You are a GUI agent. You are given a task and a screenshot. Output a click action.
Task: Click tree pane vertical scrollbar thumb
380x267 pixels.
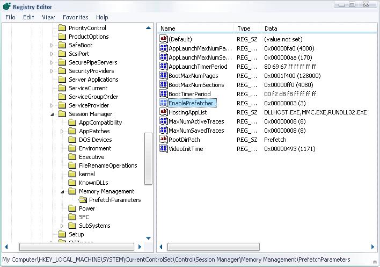148,158
